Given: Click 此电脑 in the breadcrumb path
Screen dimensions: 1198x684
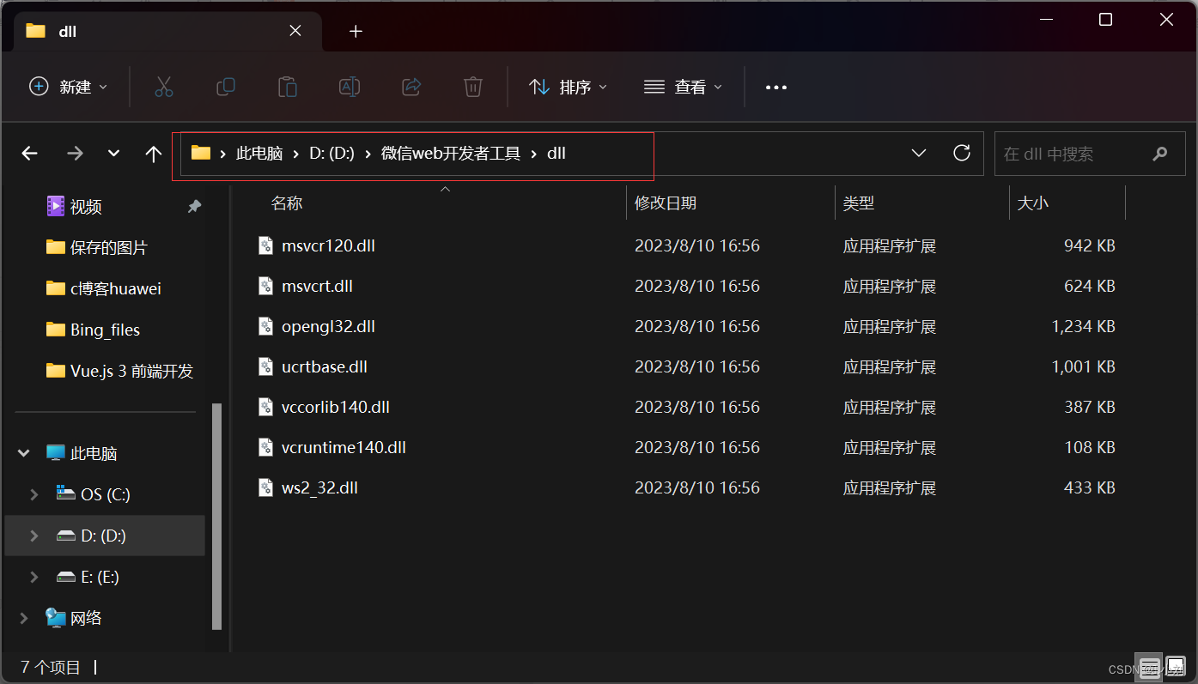Looking at the screenshot, I should click(259, 154).
